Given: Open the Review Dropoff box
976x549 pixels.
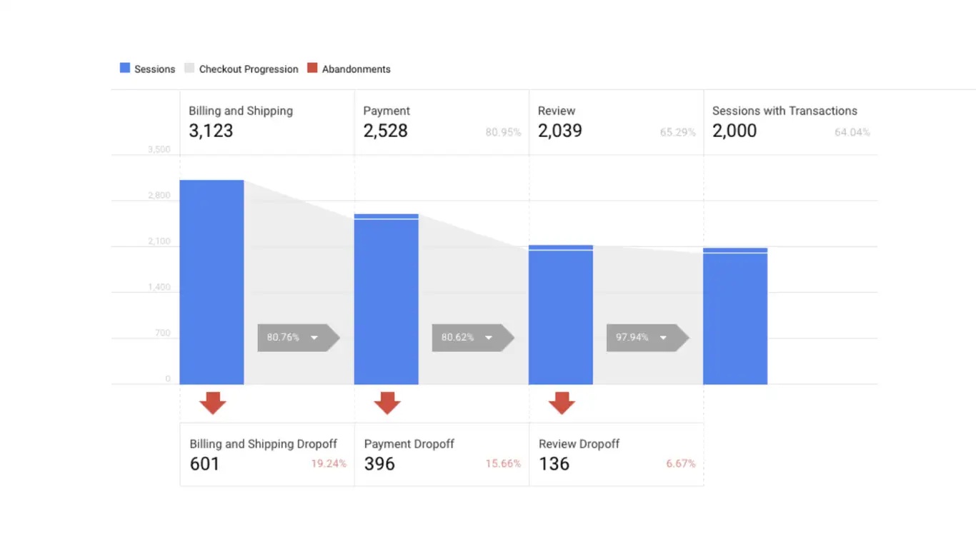Looking at the screenshot, I should pos(616,455).
